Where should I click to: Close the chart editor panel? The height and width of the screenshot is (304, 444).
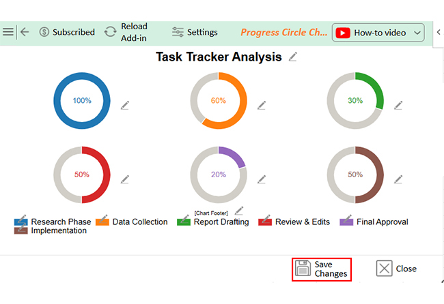pyautogui.click(x=397, y=269)
